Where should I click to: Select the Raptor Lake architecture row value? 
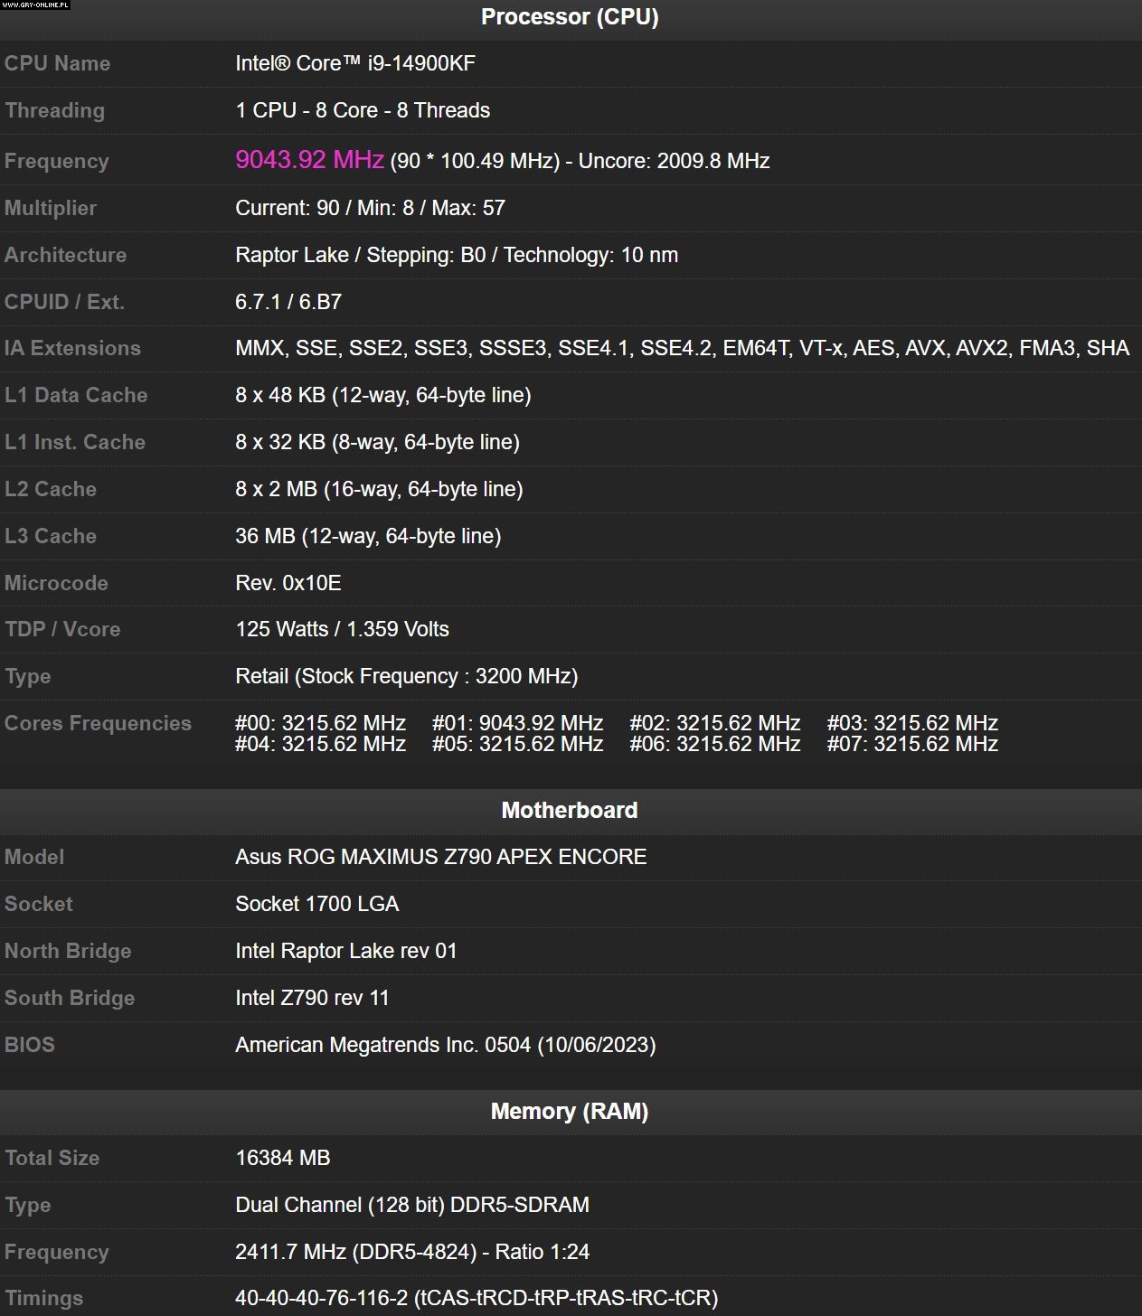[x=457, y=255]
